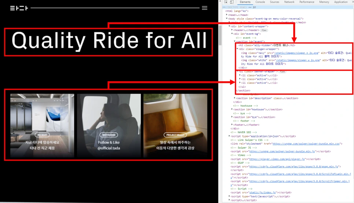Click the Tada logo in the page header
The image size is (354, 203).
pos(19,8)
